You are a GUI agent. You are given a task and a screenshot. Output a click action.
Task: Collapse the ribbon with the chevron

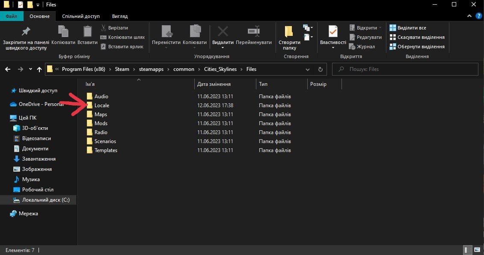pos(469,16)
